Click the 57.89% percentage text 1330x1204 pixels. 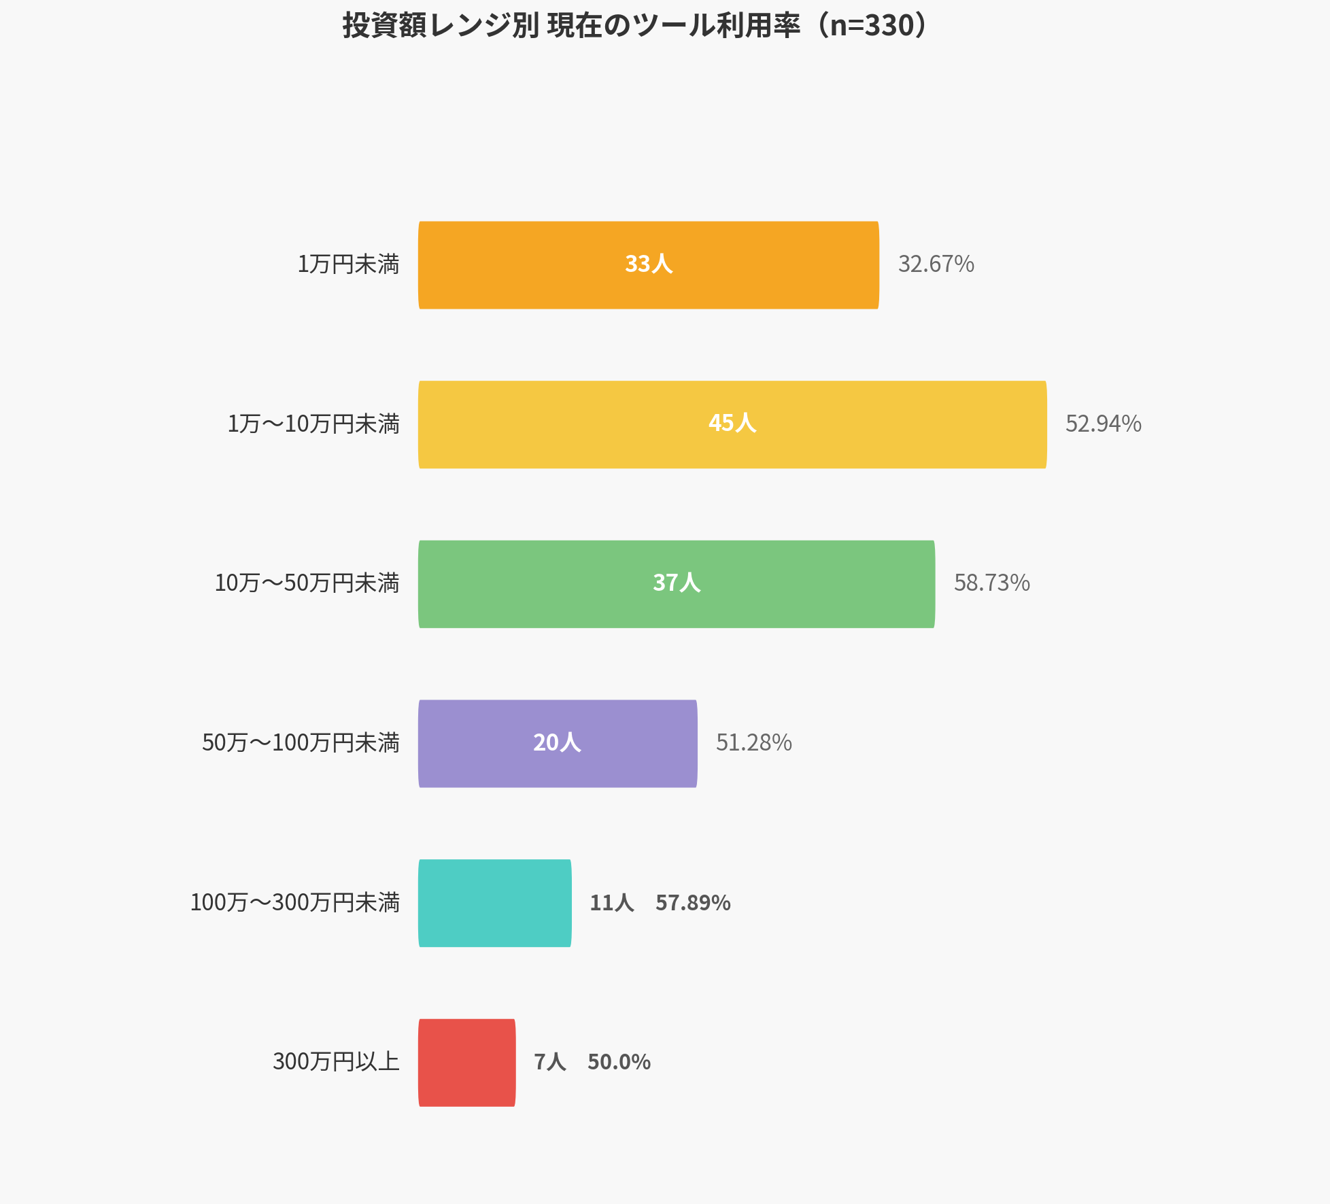pyautogui.click(x=693, y=903)
